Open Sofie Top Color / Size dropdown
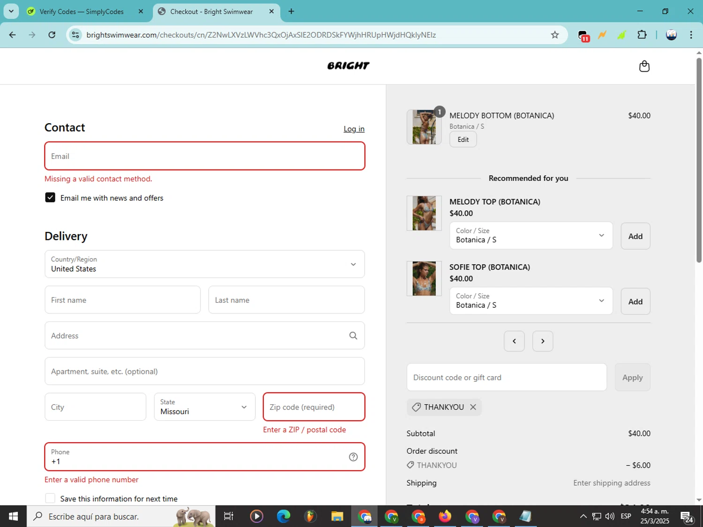This screenshot has height=527, width=703. point(531,301)
